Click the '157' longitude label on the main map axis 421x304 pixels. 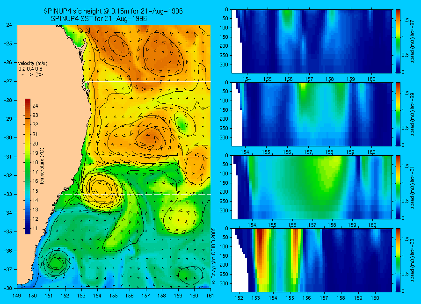[x=146, y=296]
